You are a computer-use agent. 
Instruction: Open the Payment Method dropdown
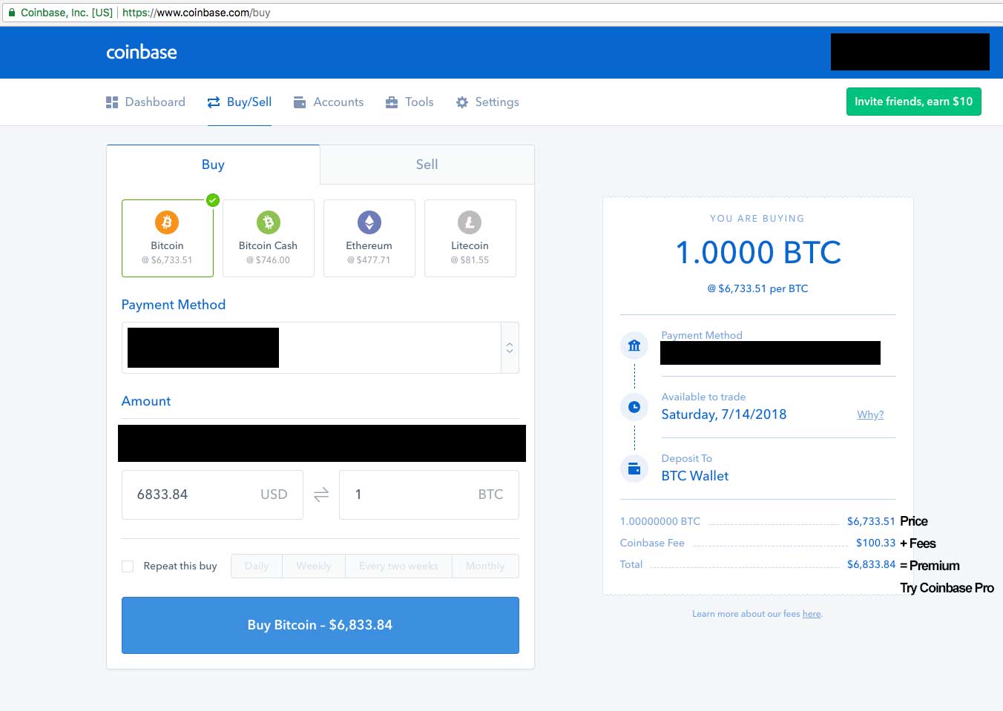(510, 347)
